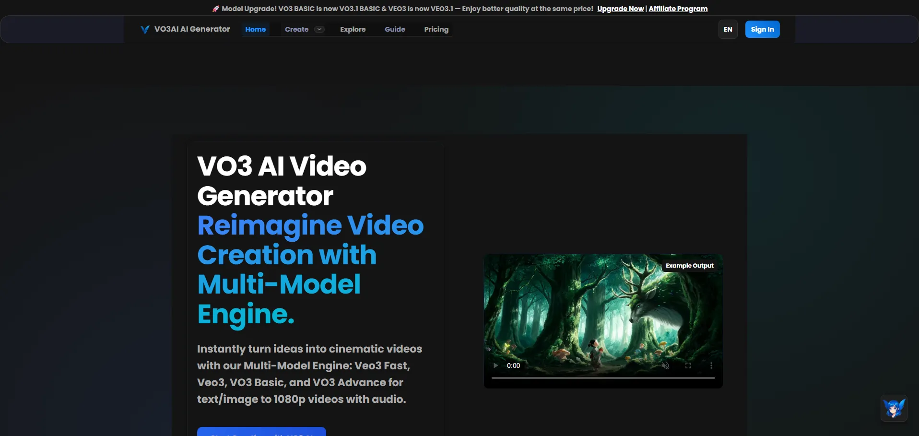919x436 pixels.
Task: Open the EN language selector
Action: (x=728, y=29)
